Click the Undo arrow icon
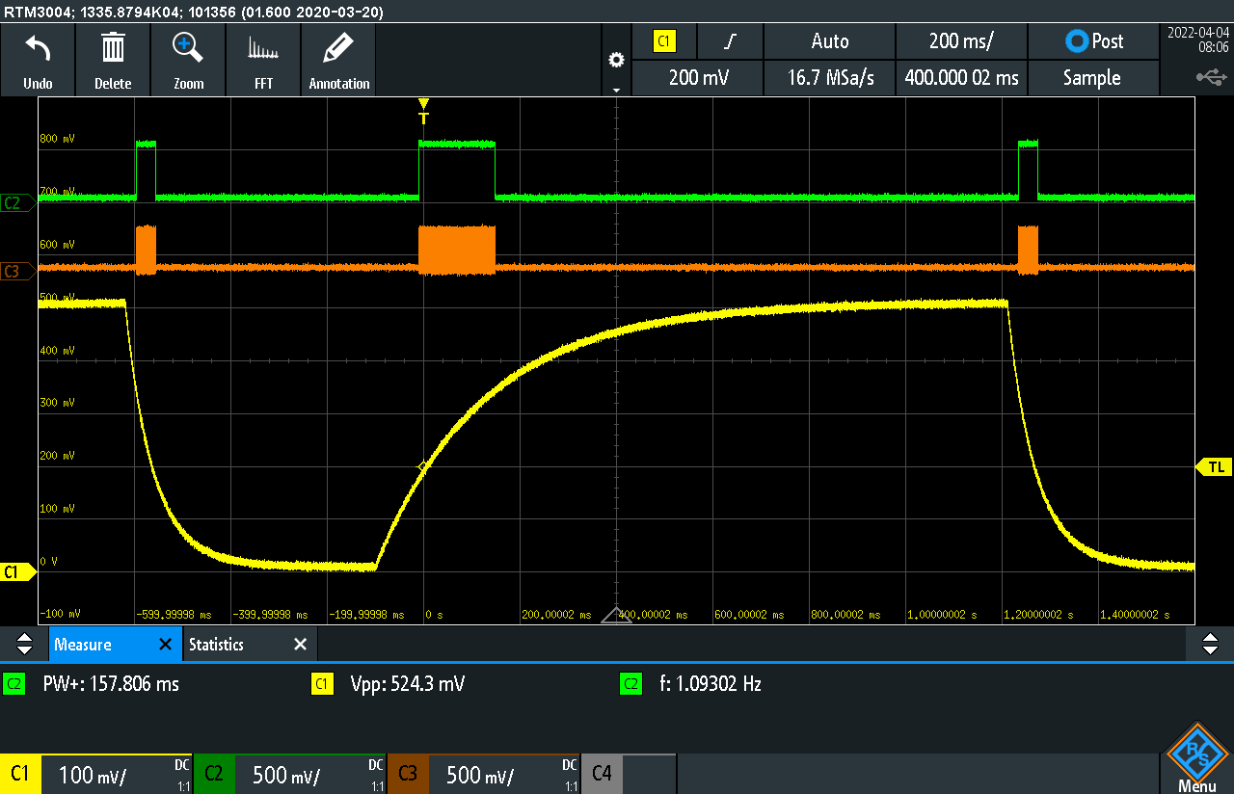1234x794 pixels. point(38,48)
